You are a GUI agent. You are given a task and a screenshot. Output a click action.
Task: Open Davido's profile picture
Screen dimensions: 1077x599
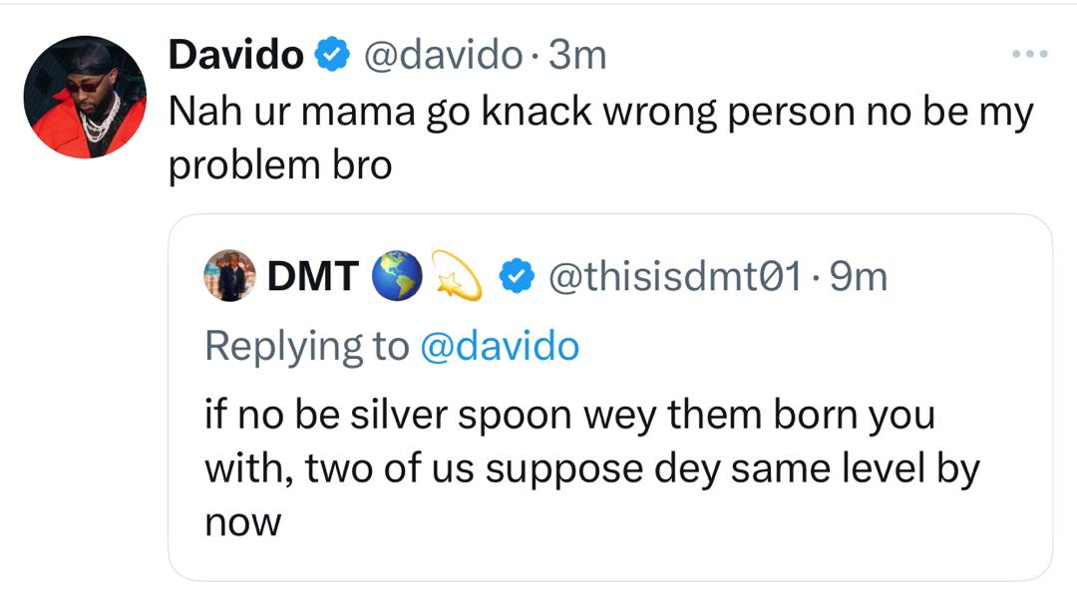(x=85, y=98)
